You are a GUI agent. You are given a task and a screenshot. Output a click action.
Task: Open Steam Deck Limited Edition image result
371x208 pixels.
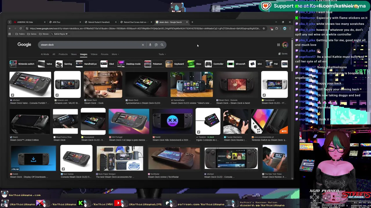pos(30,121)
